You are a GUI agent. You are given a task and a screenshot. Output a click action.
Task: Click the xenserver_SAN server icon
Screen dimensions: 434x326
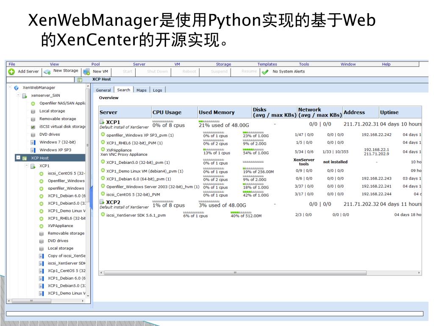[25, 96]
